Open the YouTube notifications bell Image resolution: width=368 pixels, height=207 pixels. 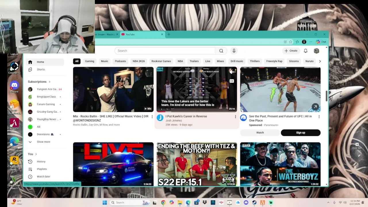(306, 51)
